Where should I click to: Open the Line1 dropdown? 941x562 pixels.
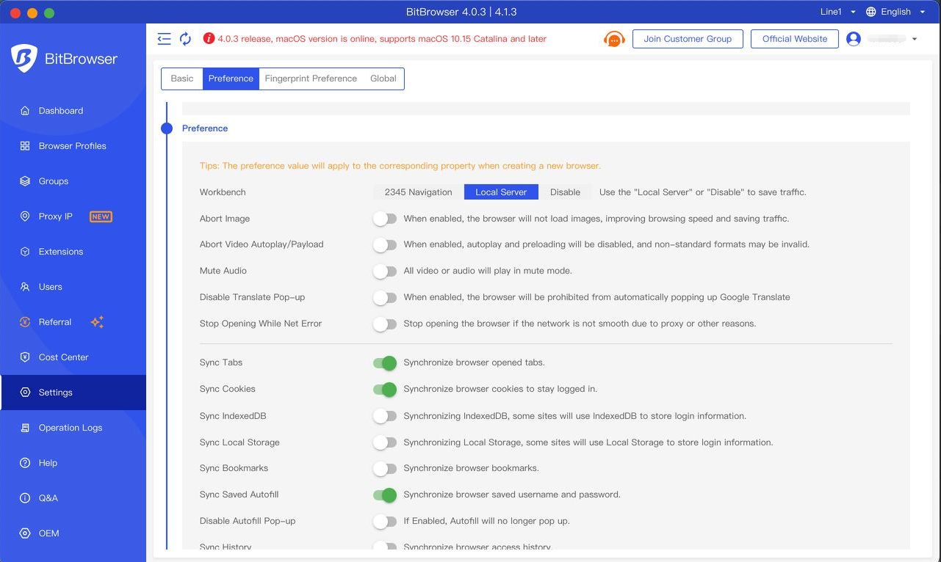coord(837,12)
